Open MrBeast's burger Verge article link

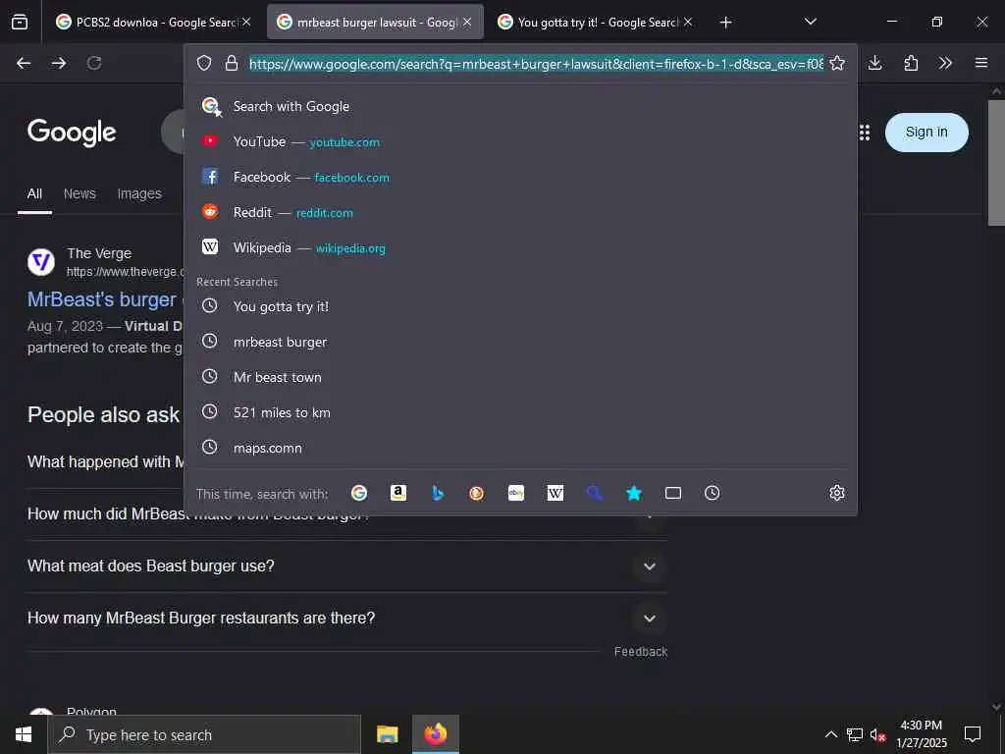[x=104, y=299]
